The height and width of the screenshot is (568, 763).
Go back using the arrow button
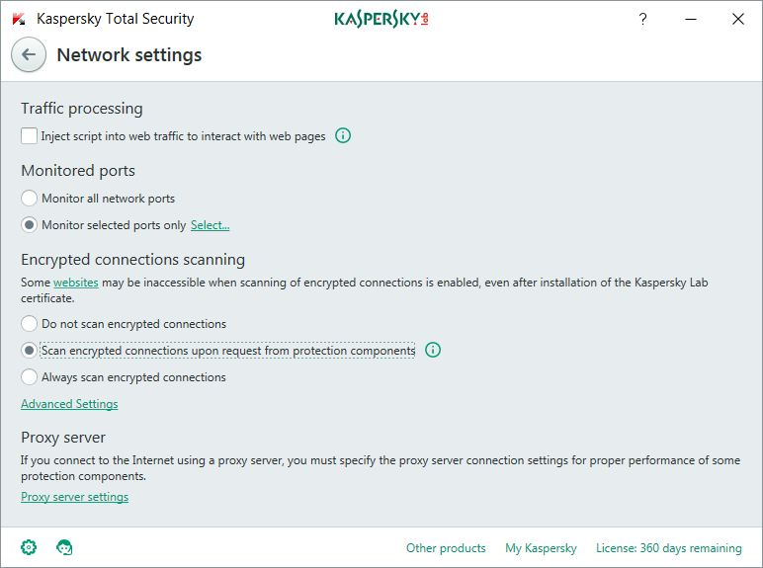click(29, 54)
